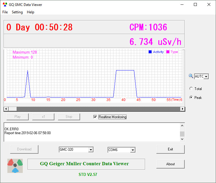Click the chart horizontal scrollbar thumb

13,109
